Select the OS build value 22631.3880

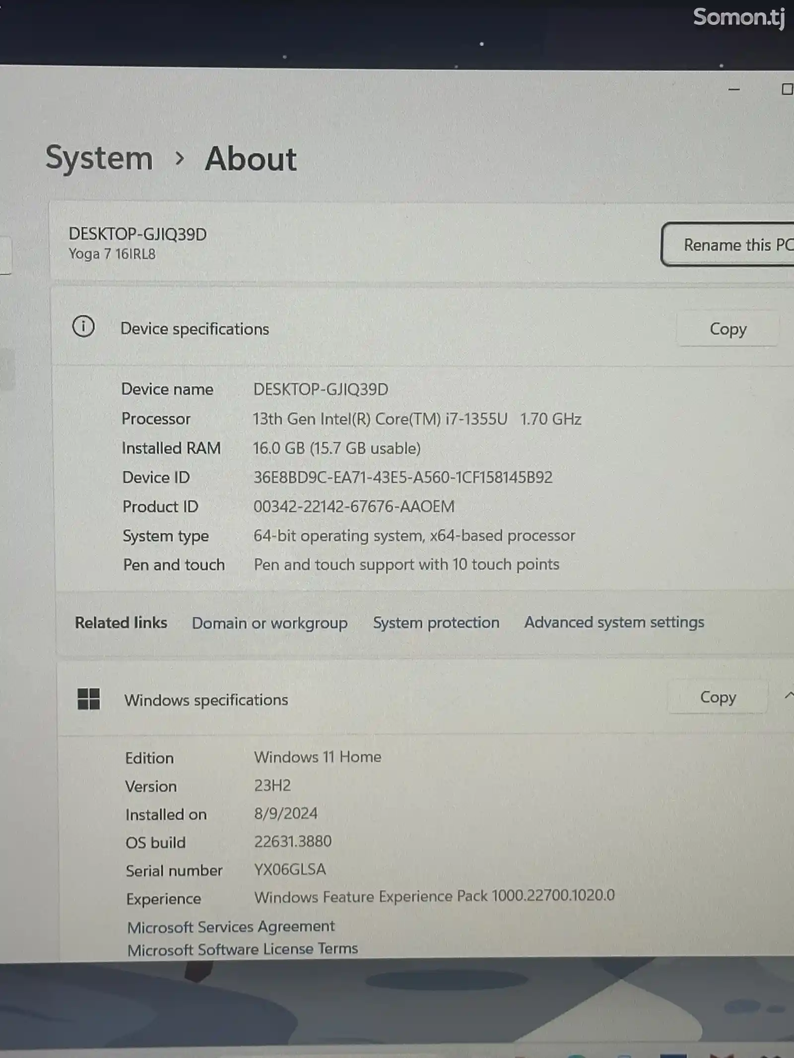click(x=293, y=841)
